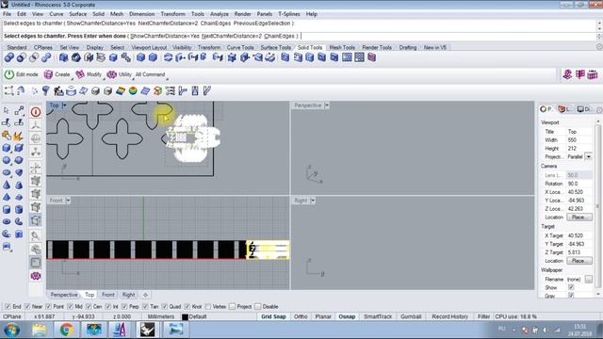Open the Solid menu
This screenshot has height=339, width=603.
tap(98, 14)
